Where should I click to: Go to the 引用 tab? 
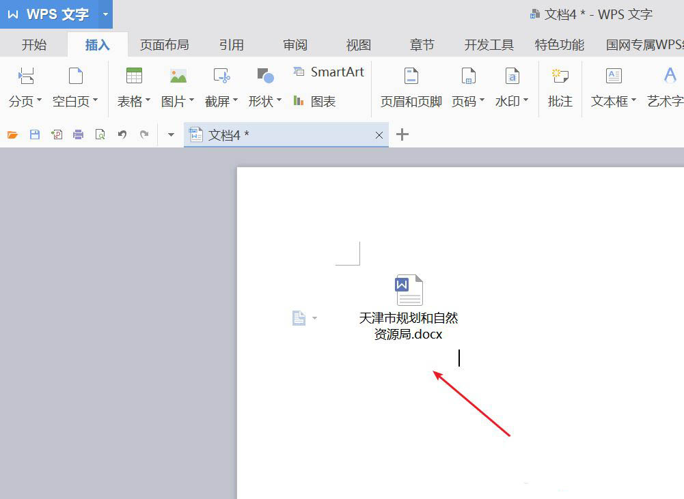[x=231, y=44]
